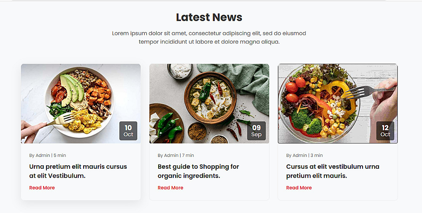Open 'Urna pretium elit mauris cursus' headline

[78, 171]
